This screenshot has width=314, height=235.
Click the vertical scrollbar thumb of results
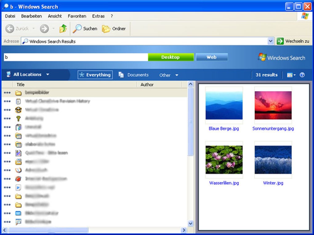191,122
